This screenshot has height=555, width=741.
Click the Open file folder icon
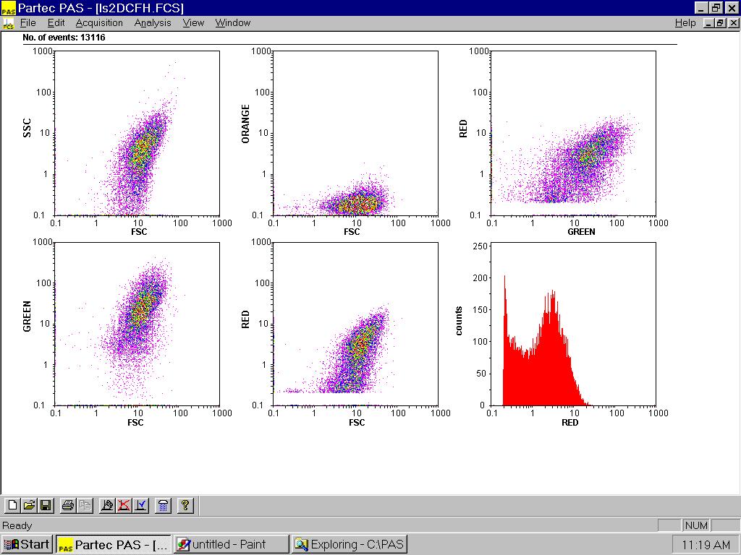coord(29,505)
